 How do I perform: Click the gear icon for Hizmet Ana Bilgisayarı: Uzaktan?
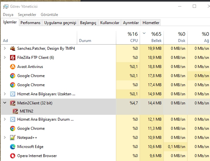tap(13, 94)
